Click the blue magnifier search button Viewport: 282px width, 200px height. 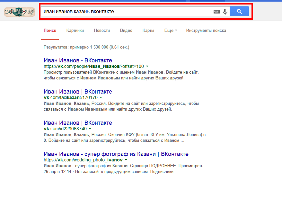(x=239, y=11)
